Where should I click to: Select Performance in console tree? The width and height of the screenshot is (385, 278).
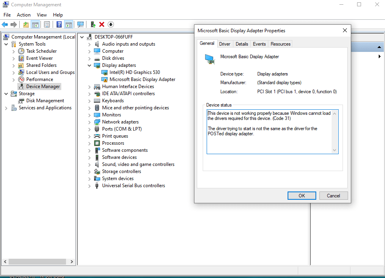40,79
